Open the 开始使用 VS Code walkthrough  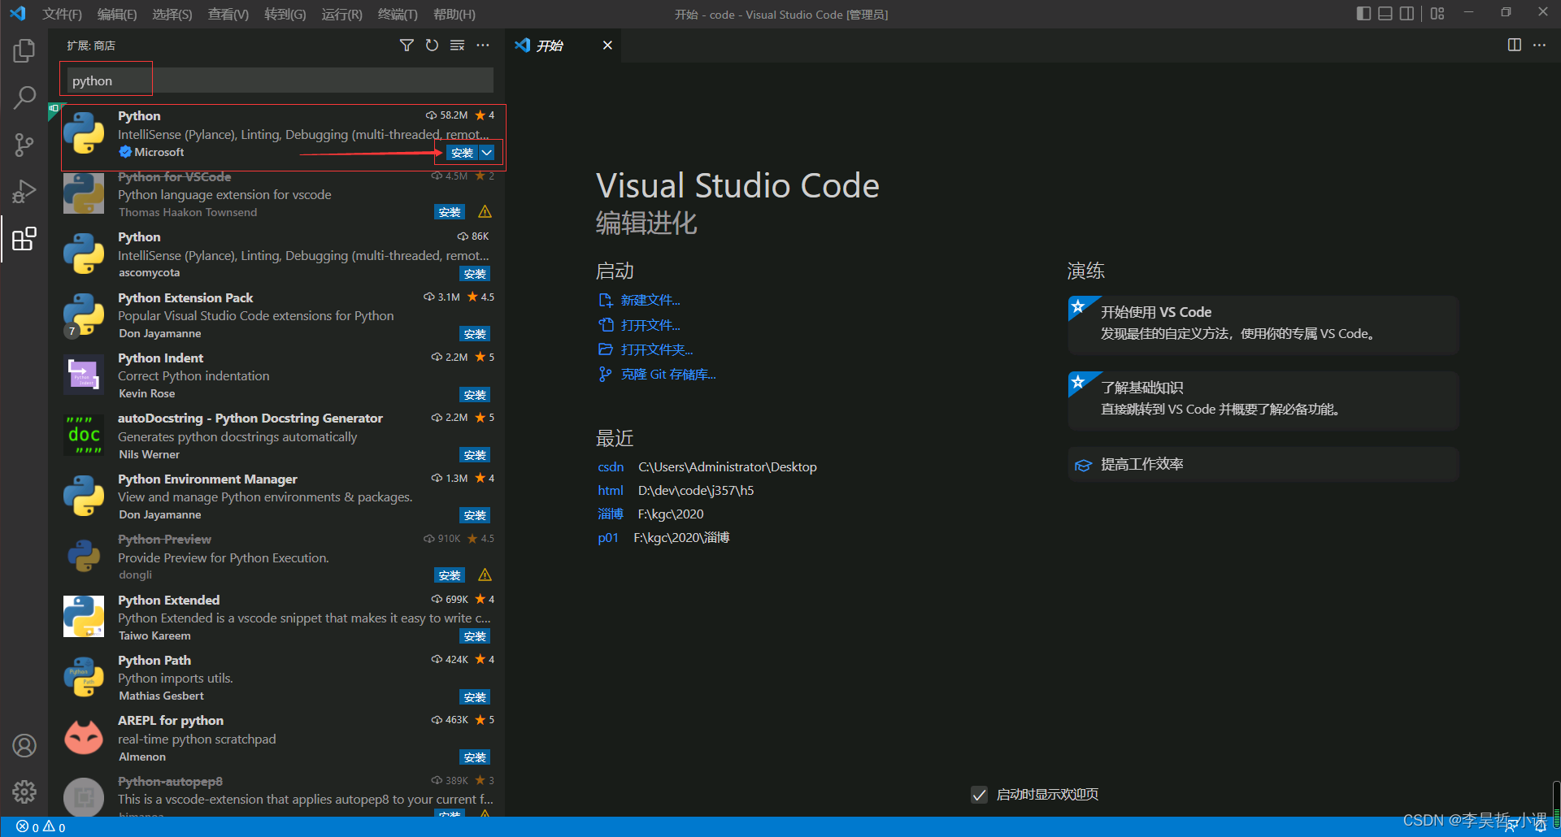tap(1263, 325)
